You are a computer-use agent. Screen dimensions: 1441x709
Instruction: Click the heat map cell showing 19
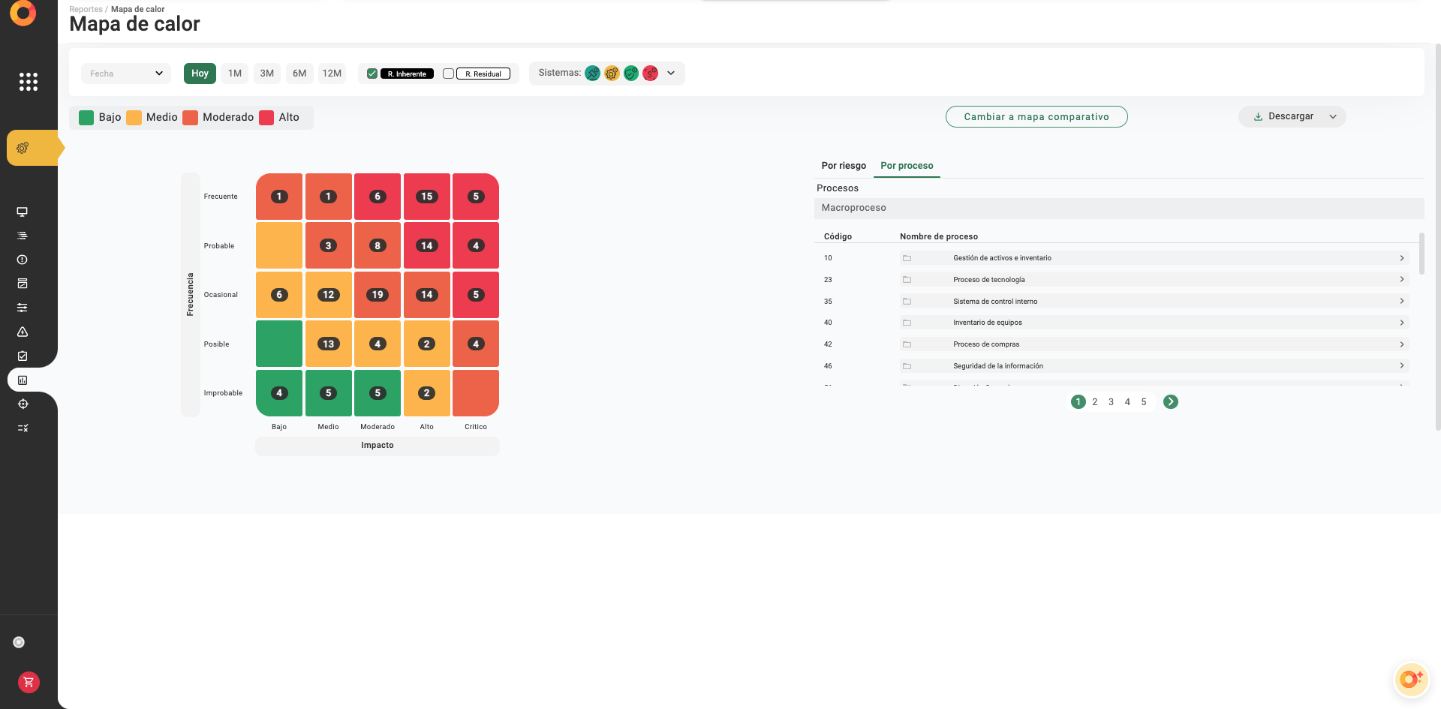pos(378,295)
